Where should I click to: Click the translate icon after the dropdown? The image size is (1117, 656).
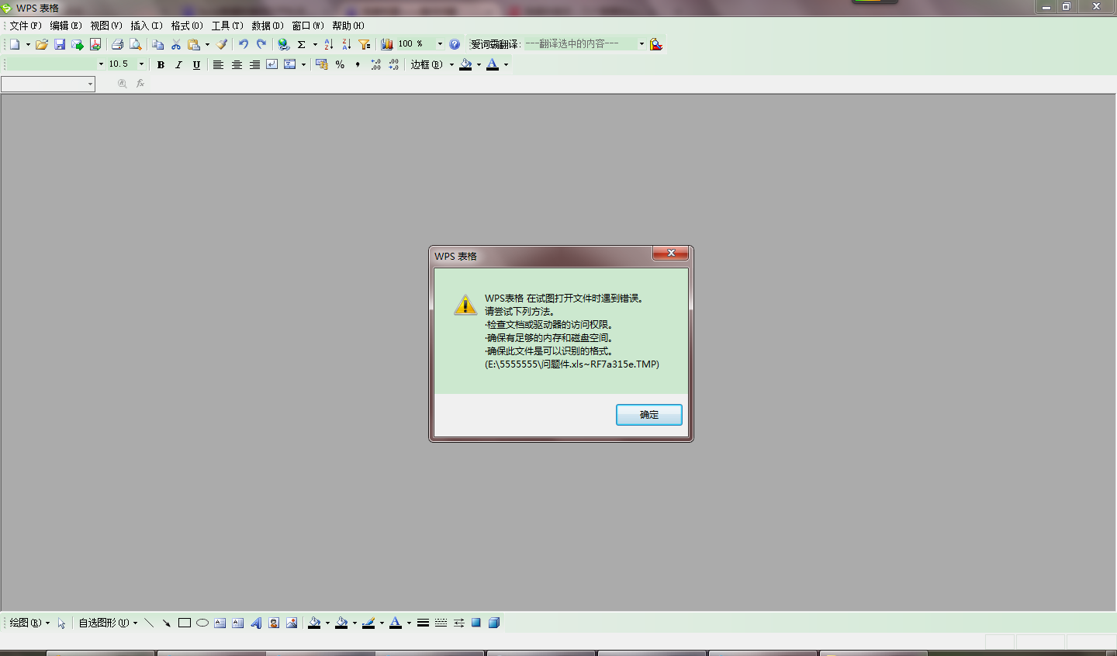coord(656,44)
